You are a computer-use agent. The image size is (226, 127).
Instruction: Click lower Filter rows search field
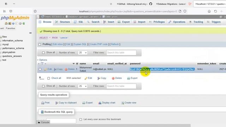pyautogui.click(x=121, y=86)
